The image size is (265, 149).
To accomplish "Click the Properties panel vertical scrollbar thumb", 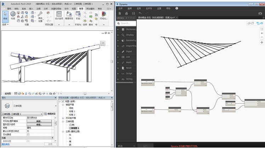I will click(55, 123).
